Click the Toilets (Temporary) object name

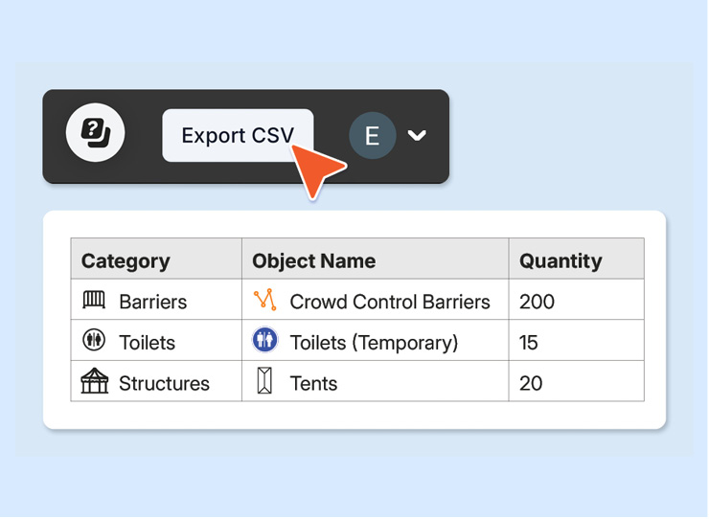pos(374,343)
